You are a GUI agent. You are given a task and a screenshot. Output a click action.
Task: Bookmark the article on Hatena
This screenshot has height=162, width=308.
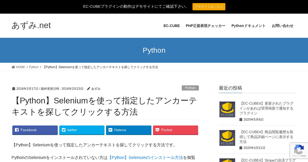(x=129, y=130)
